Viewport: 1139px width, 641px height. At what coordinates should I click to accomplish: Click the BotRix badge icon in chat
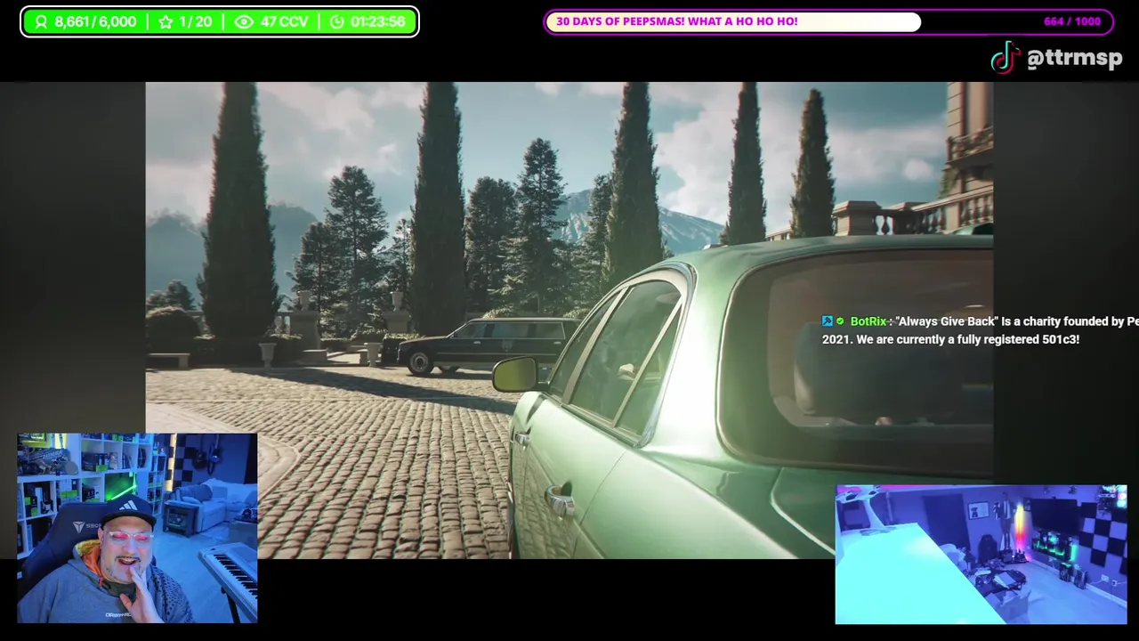[x=828, y=321]
